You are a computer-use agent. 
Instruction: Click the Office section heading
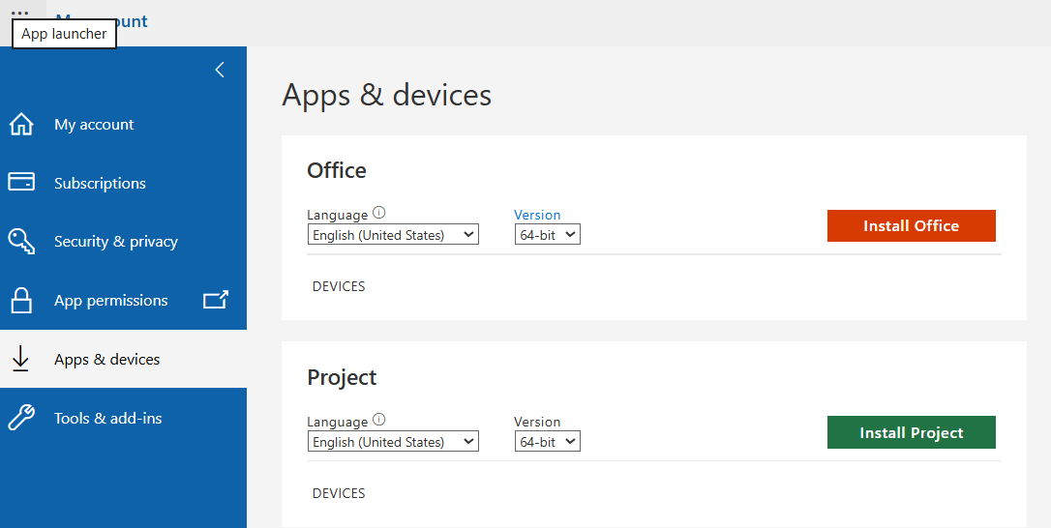(x=337, y=170)
